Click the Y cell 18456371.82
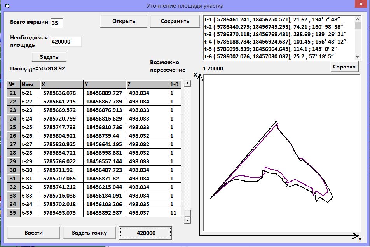 coord(105,179)
